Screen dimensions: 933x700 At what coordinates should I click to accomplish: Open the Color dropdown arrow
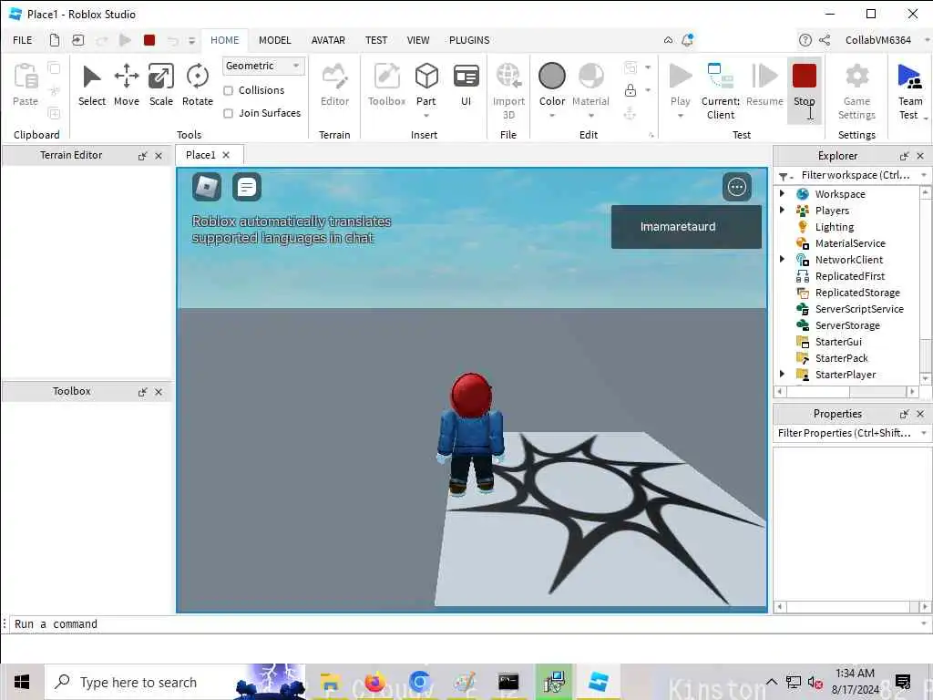(551, 116)
